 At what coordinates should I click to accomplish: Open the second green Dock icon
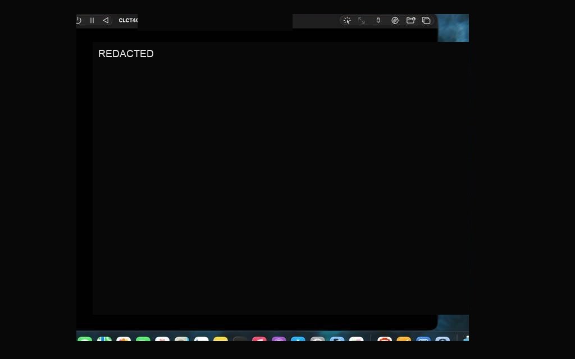(143, 339)
